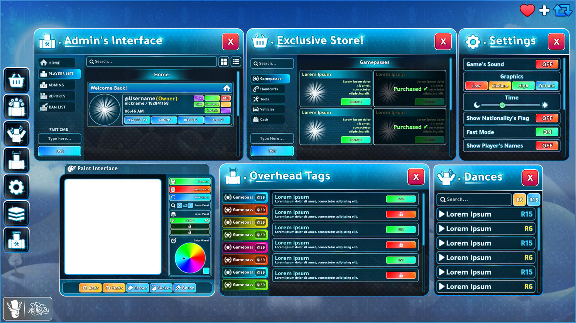
Task: Toggle Show Player's Names switch
Action: pos(547,146)
